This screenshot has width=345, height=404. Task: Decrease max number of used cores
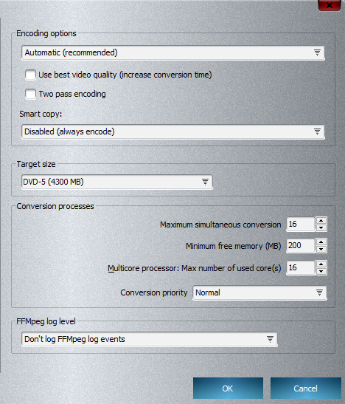(x=321, y=271)
